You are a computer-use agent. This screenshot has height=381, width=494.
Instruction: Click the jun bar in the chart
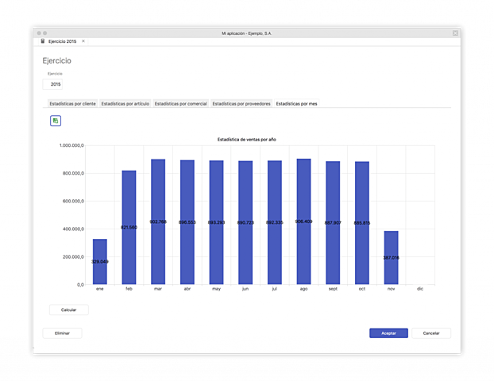pyautogui.click(x=245, y=222)
